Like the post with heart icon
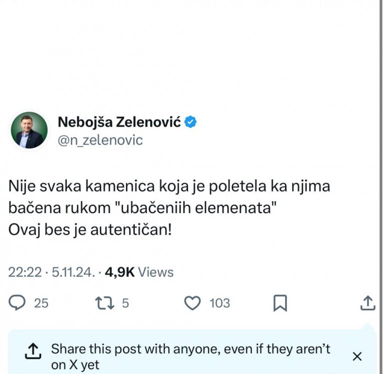 (x=192, y=302)
